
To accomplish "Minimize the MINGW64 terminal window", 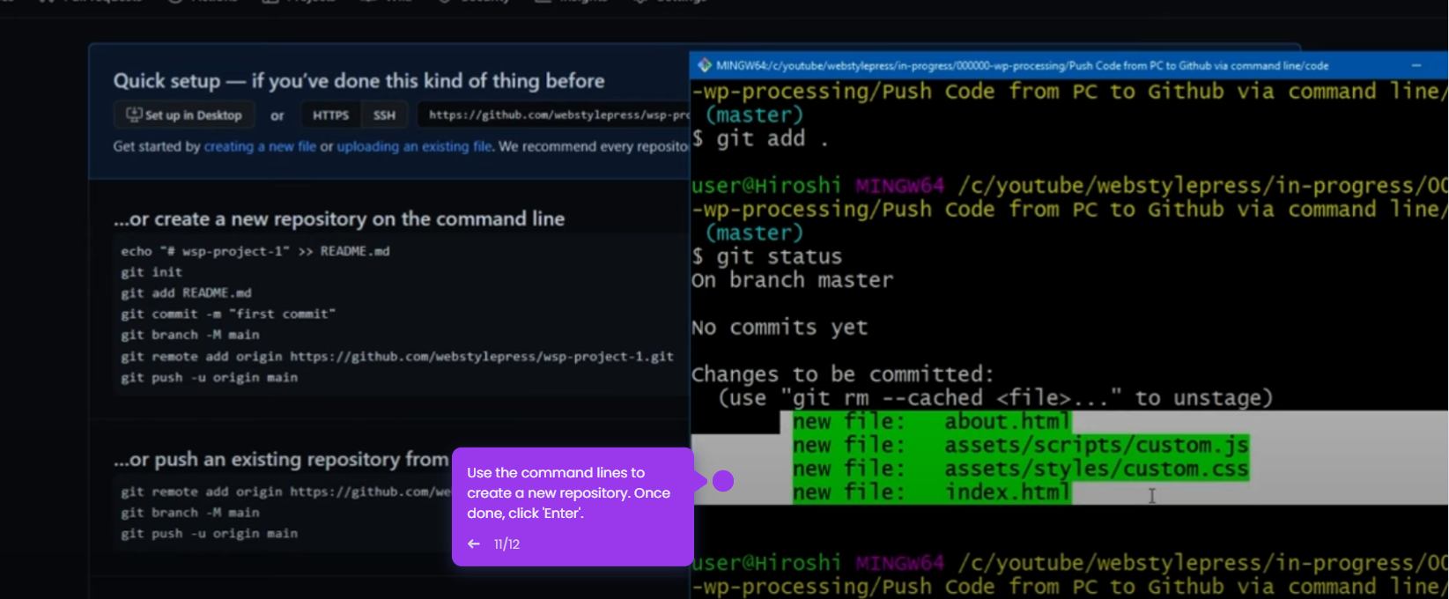I will [1416, 65].
